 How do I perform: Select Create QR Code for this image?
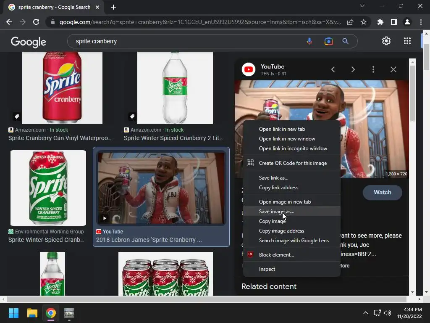(292, 163)
